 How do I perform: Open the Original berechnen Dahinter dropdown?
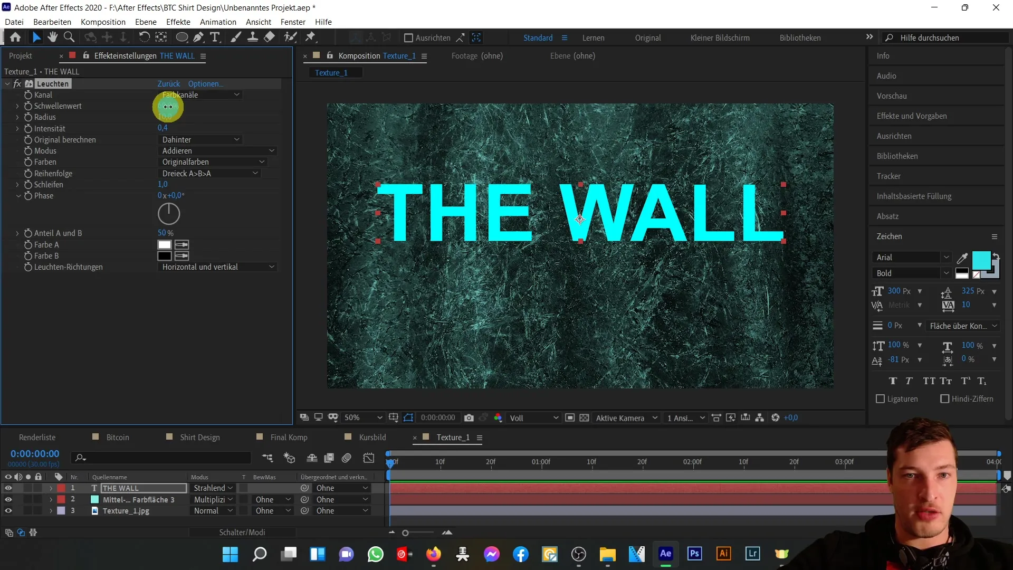200,140
